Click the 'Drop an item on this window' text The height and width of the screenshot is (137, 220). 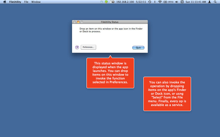pos(111,30)
